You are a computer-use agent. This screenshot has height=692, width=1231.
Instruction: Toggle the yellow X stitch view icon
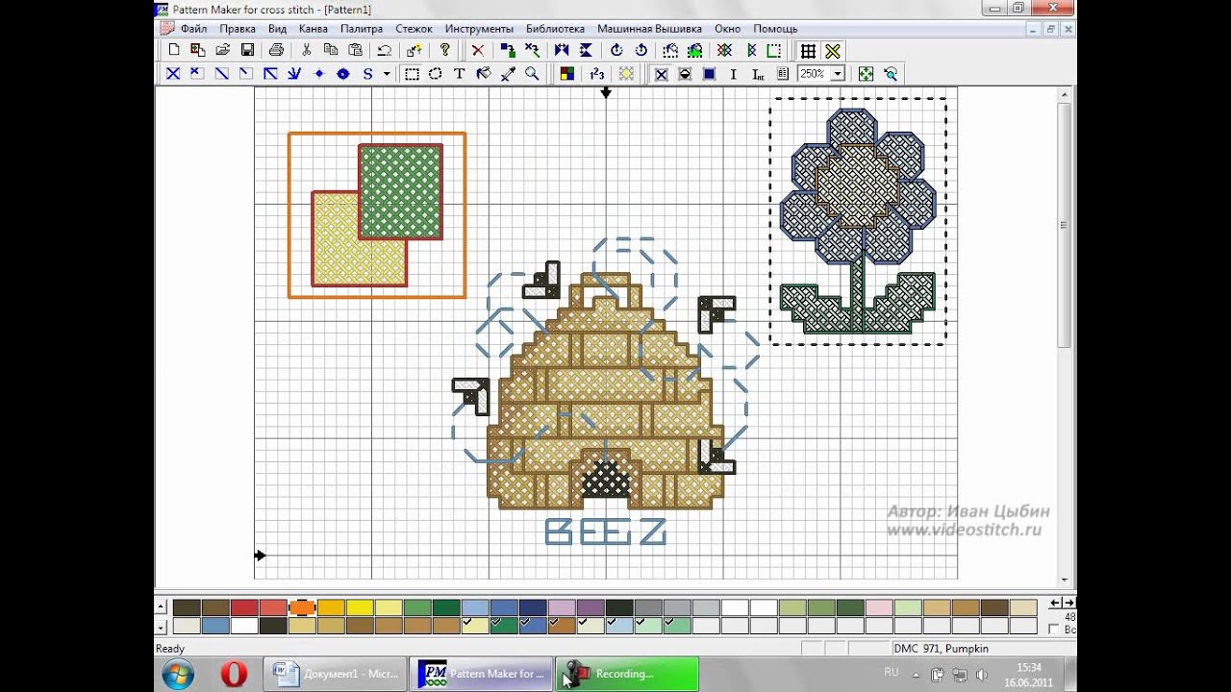[x=833, y=50]
